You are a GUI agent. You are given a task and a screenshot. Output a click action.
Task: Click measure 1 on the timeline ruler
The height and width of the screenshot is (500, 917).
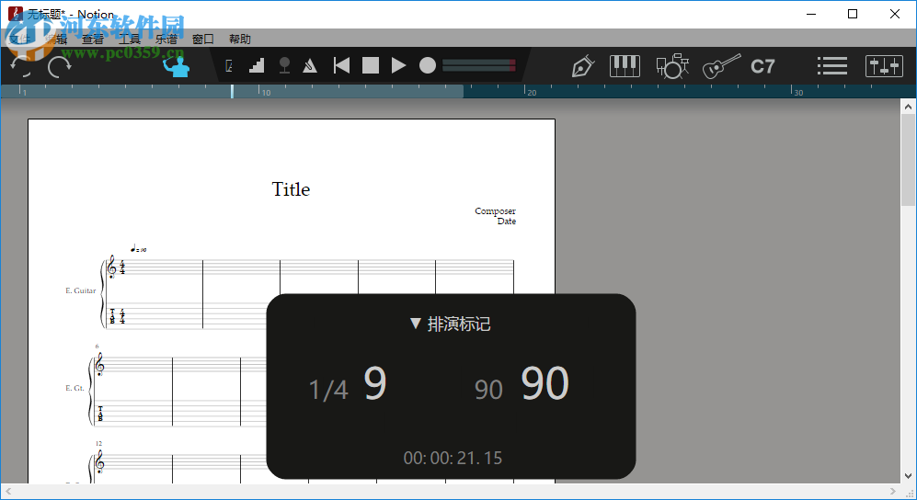[x=25, y=92]
